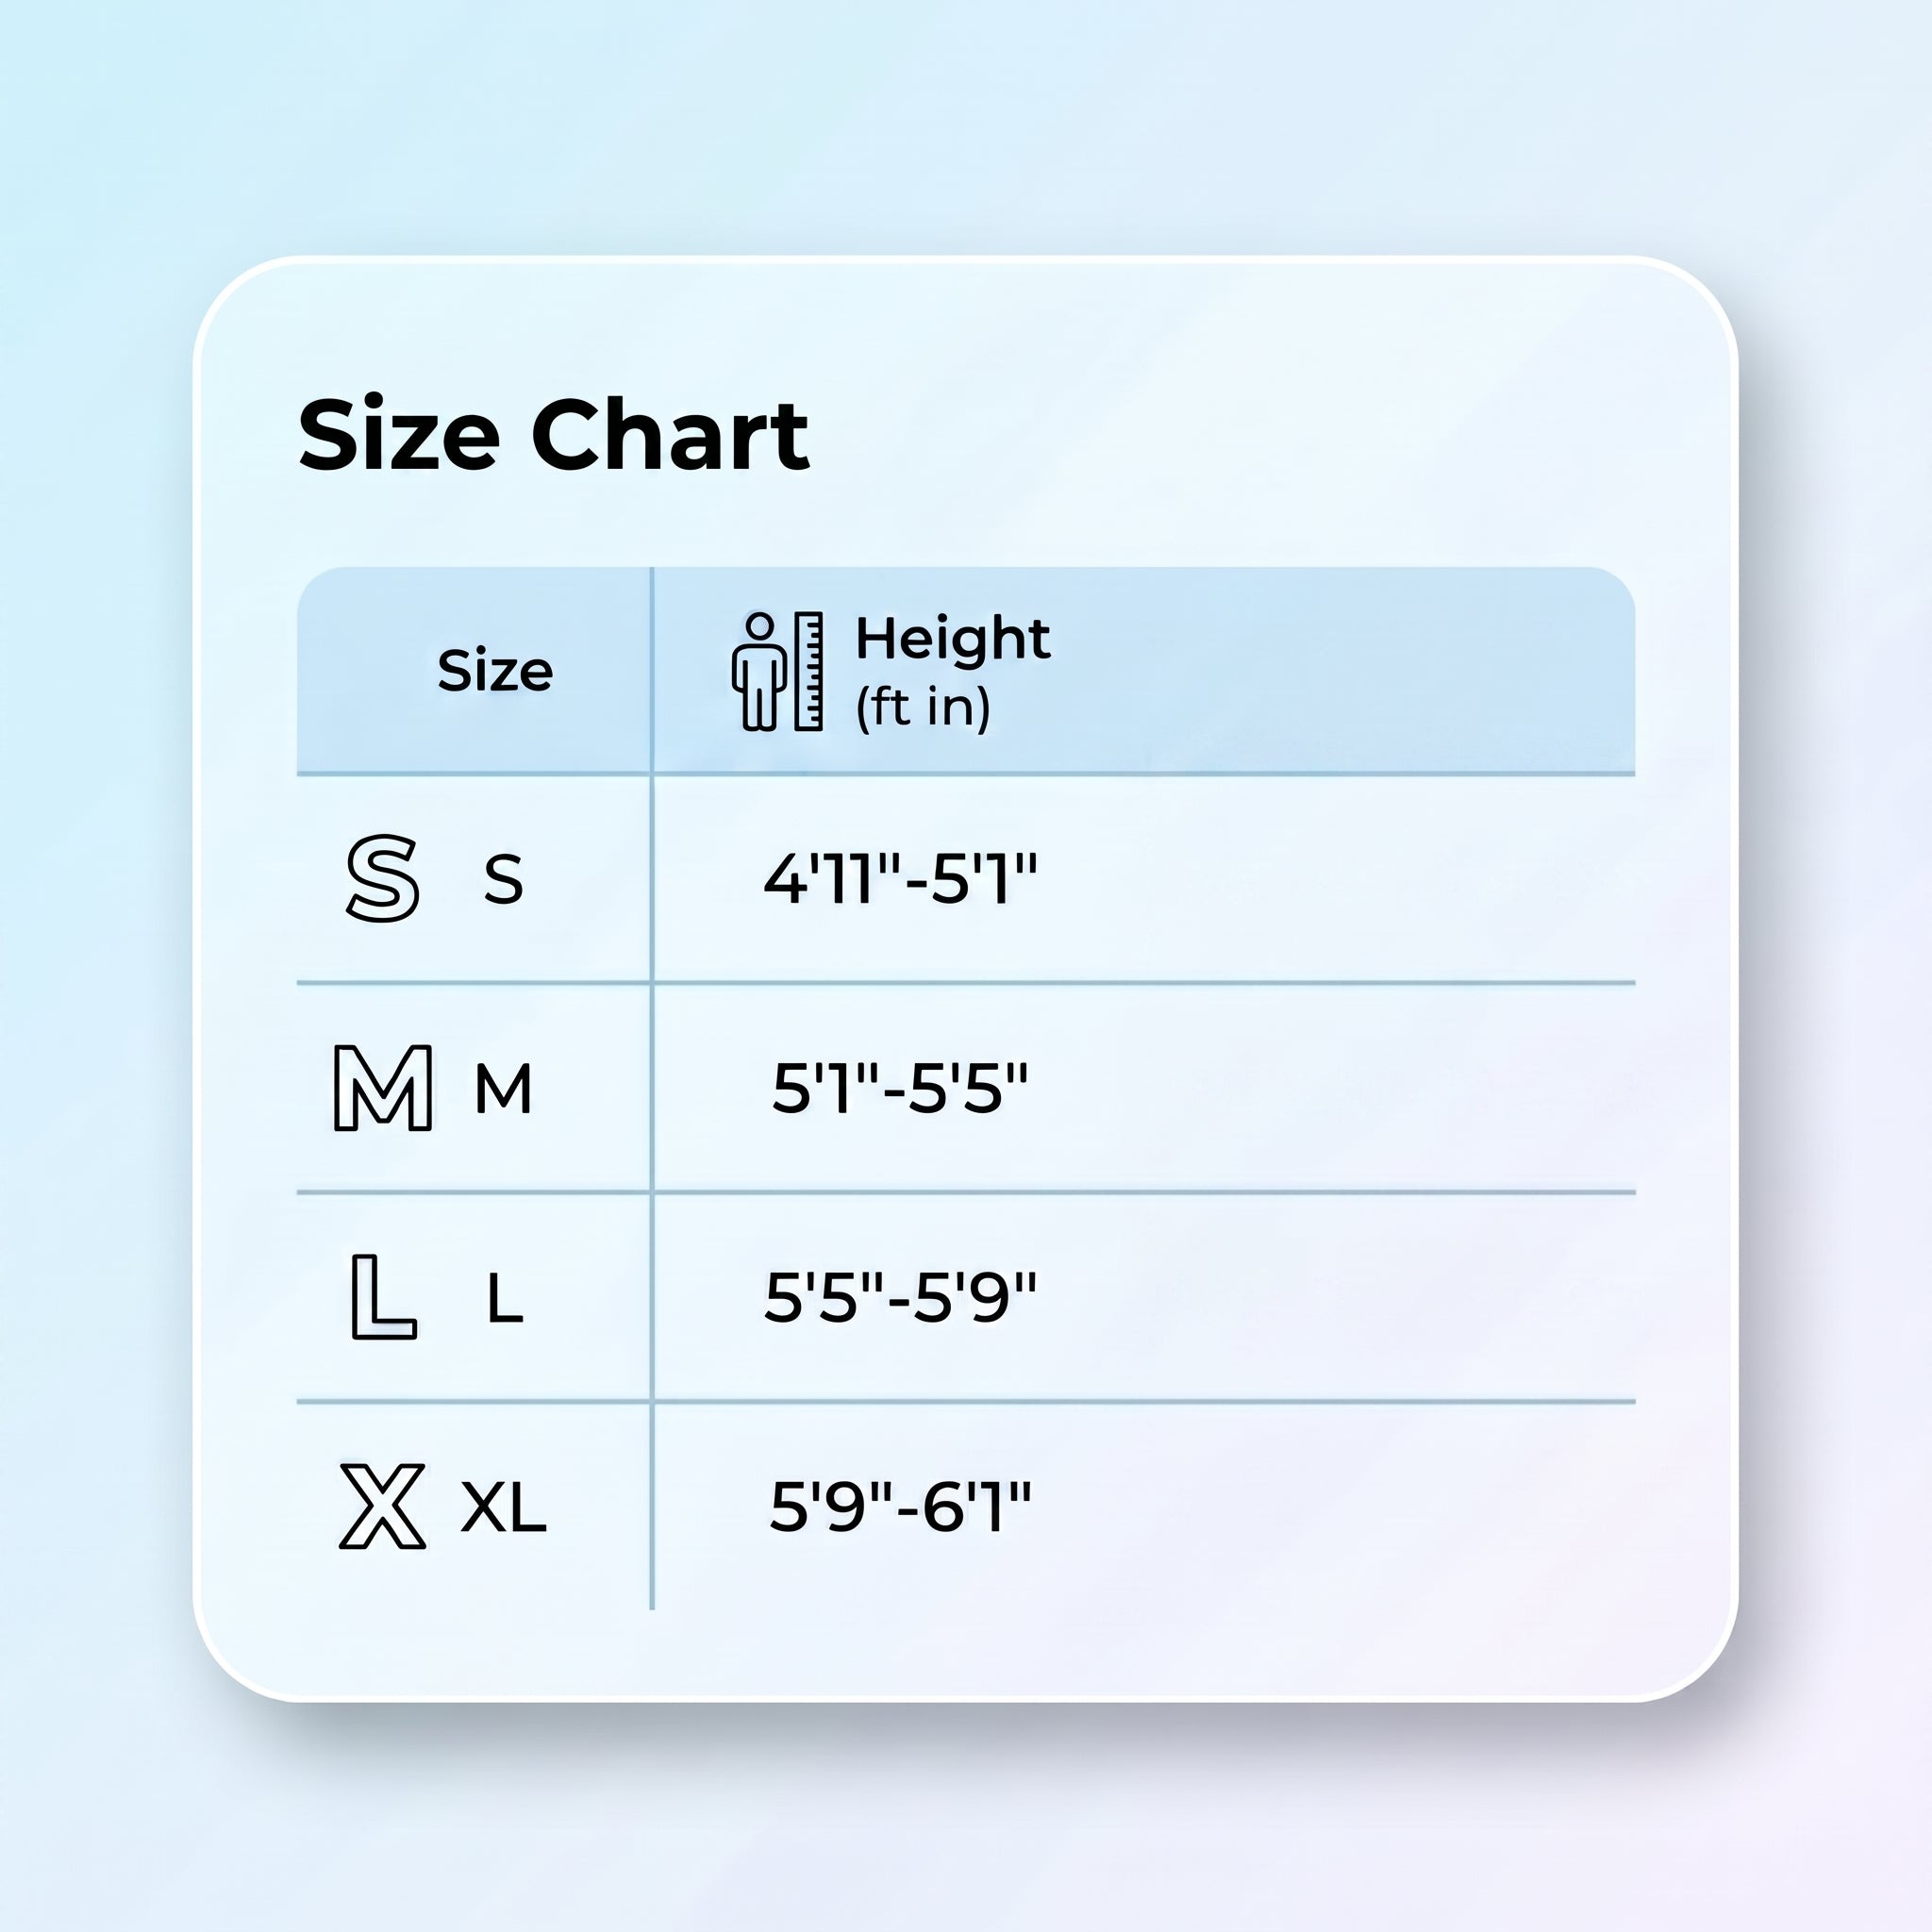1932x1932 pixels.
Task: Click the person figure in height icon
Action: (759, 671)
